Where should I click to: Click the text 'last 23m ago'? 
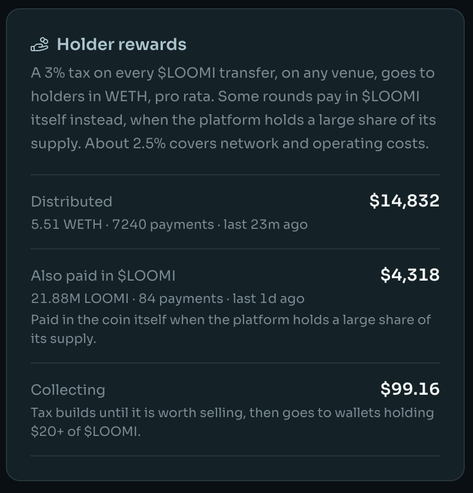265,225
